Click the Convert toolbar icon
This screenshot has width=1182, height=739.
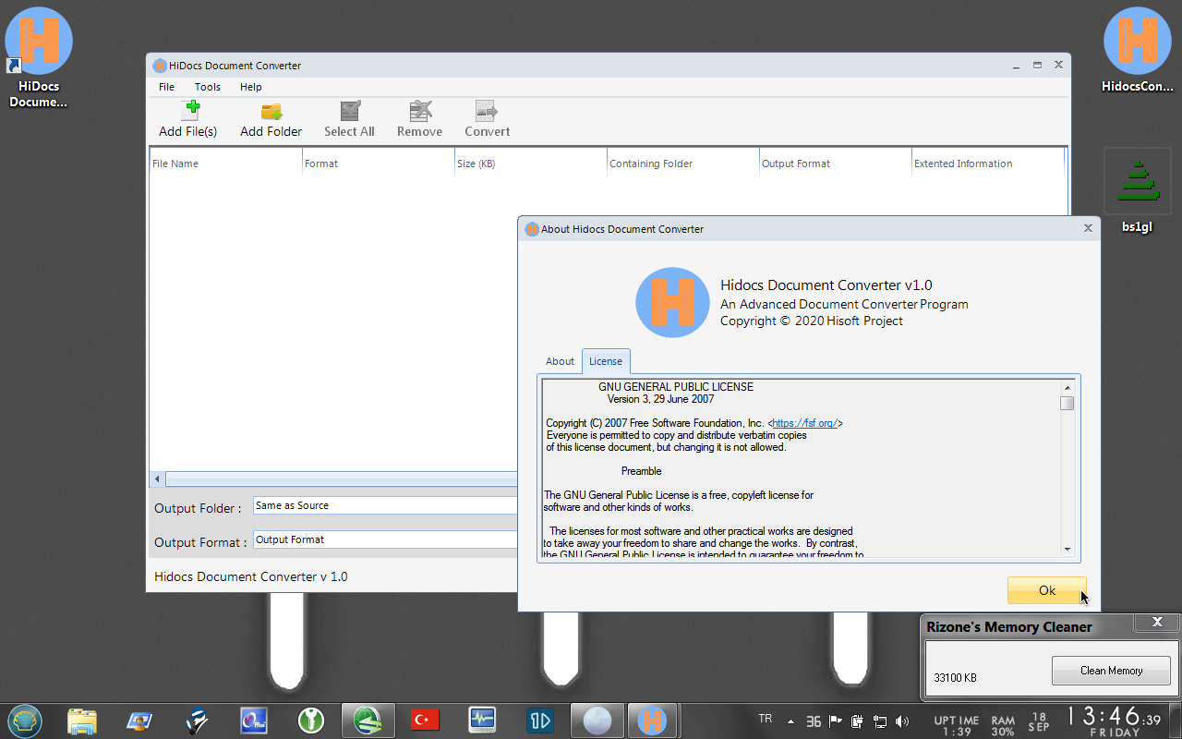[x=487, y=111]
